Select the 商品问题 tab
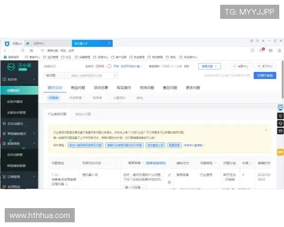 (78, 88)
